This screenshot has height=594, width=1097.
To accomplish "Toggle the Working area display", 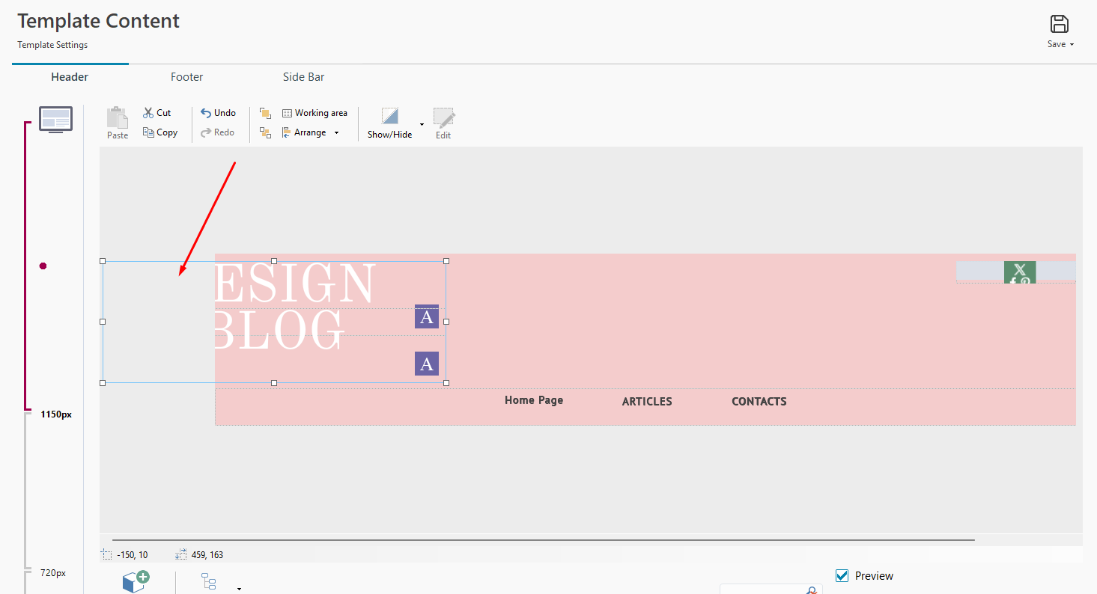I will pyautogui.click(x=314, y=113).
